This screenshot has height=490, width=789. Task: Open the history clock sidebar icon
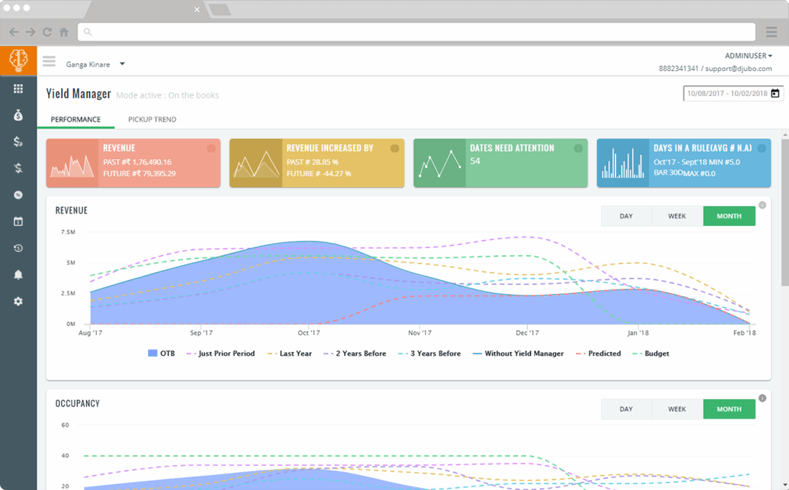pos(18,248)
